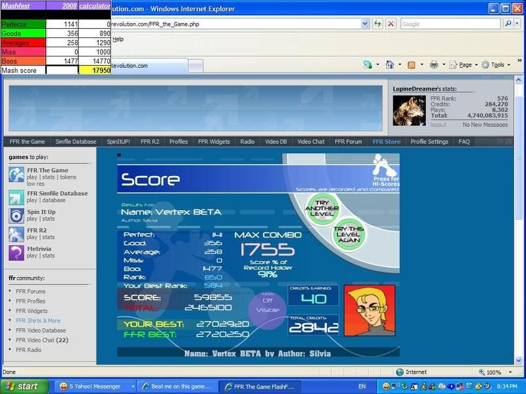Click the FFR Simfile Database arrow icon

16,197
